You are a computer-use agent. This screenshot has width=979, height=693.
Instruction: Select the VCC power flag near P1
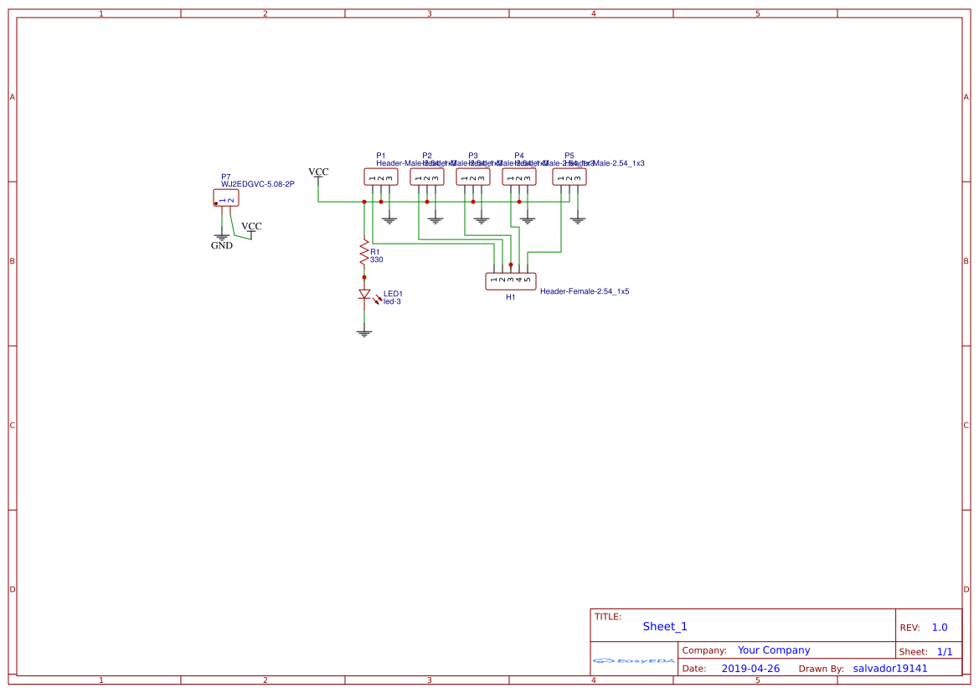[x=318, y=174]
